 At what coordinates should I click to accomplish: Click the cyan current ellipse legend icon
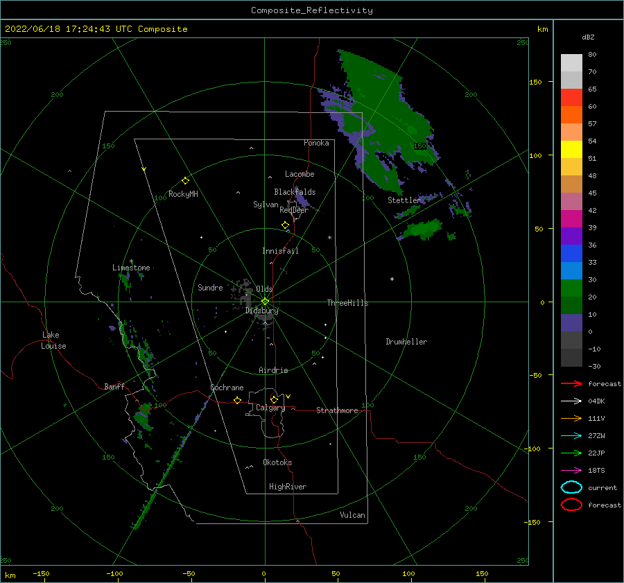tap(571, 487)
